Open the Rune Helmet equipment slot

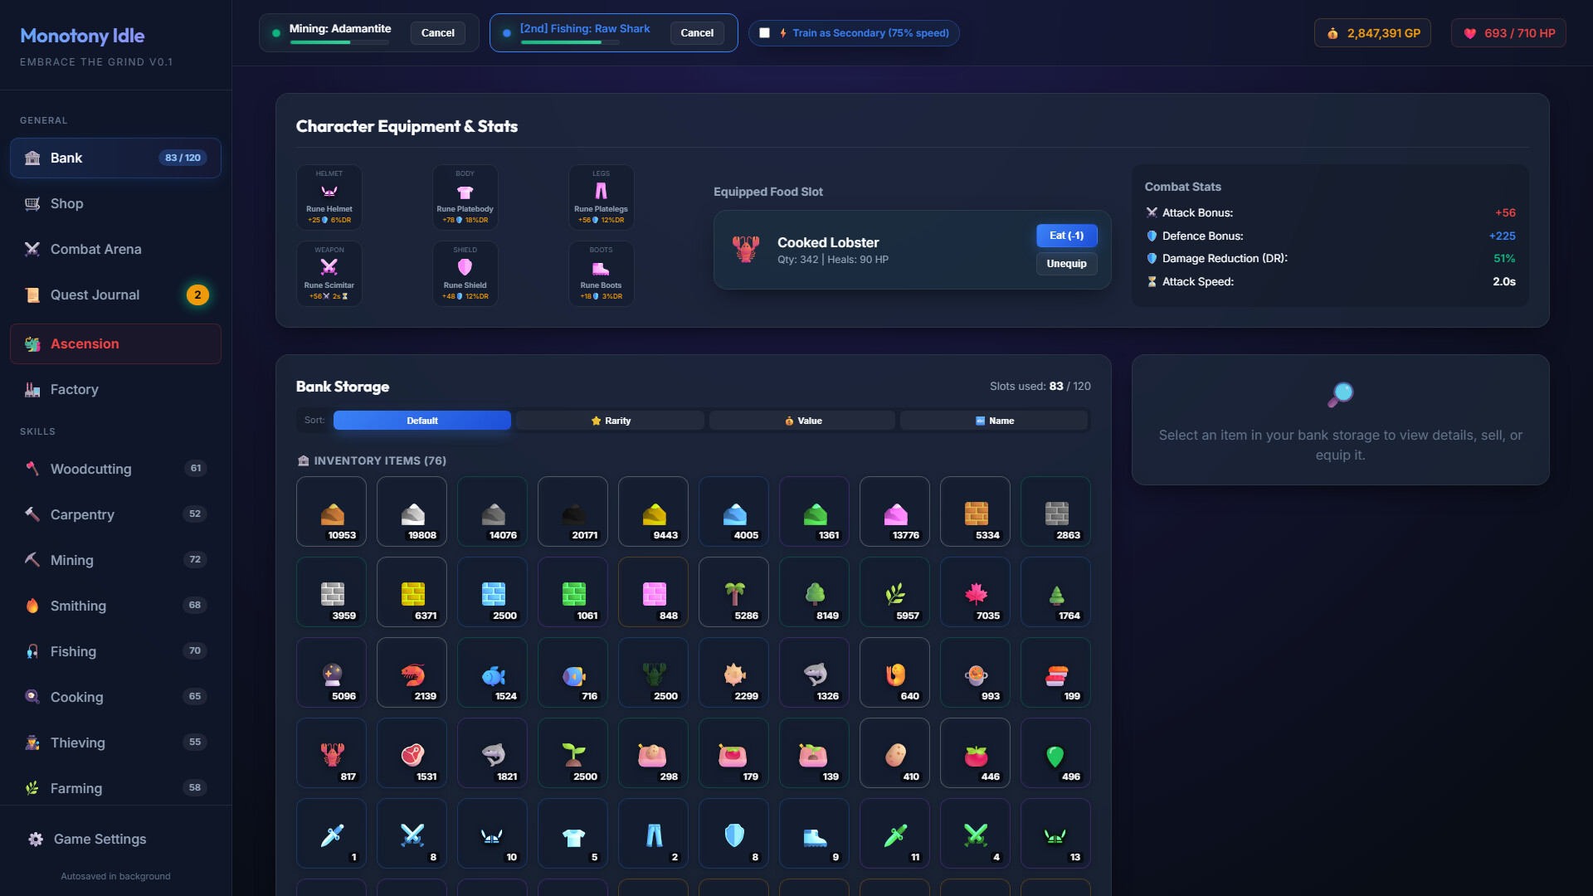[329, 197]
